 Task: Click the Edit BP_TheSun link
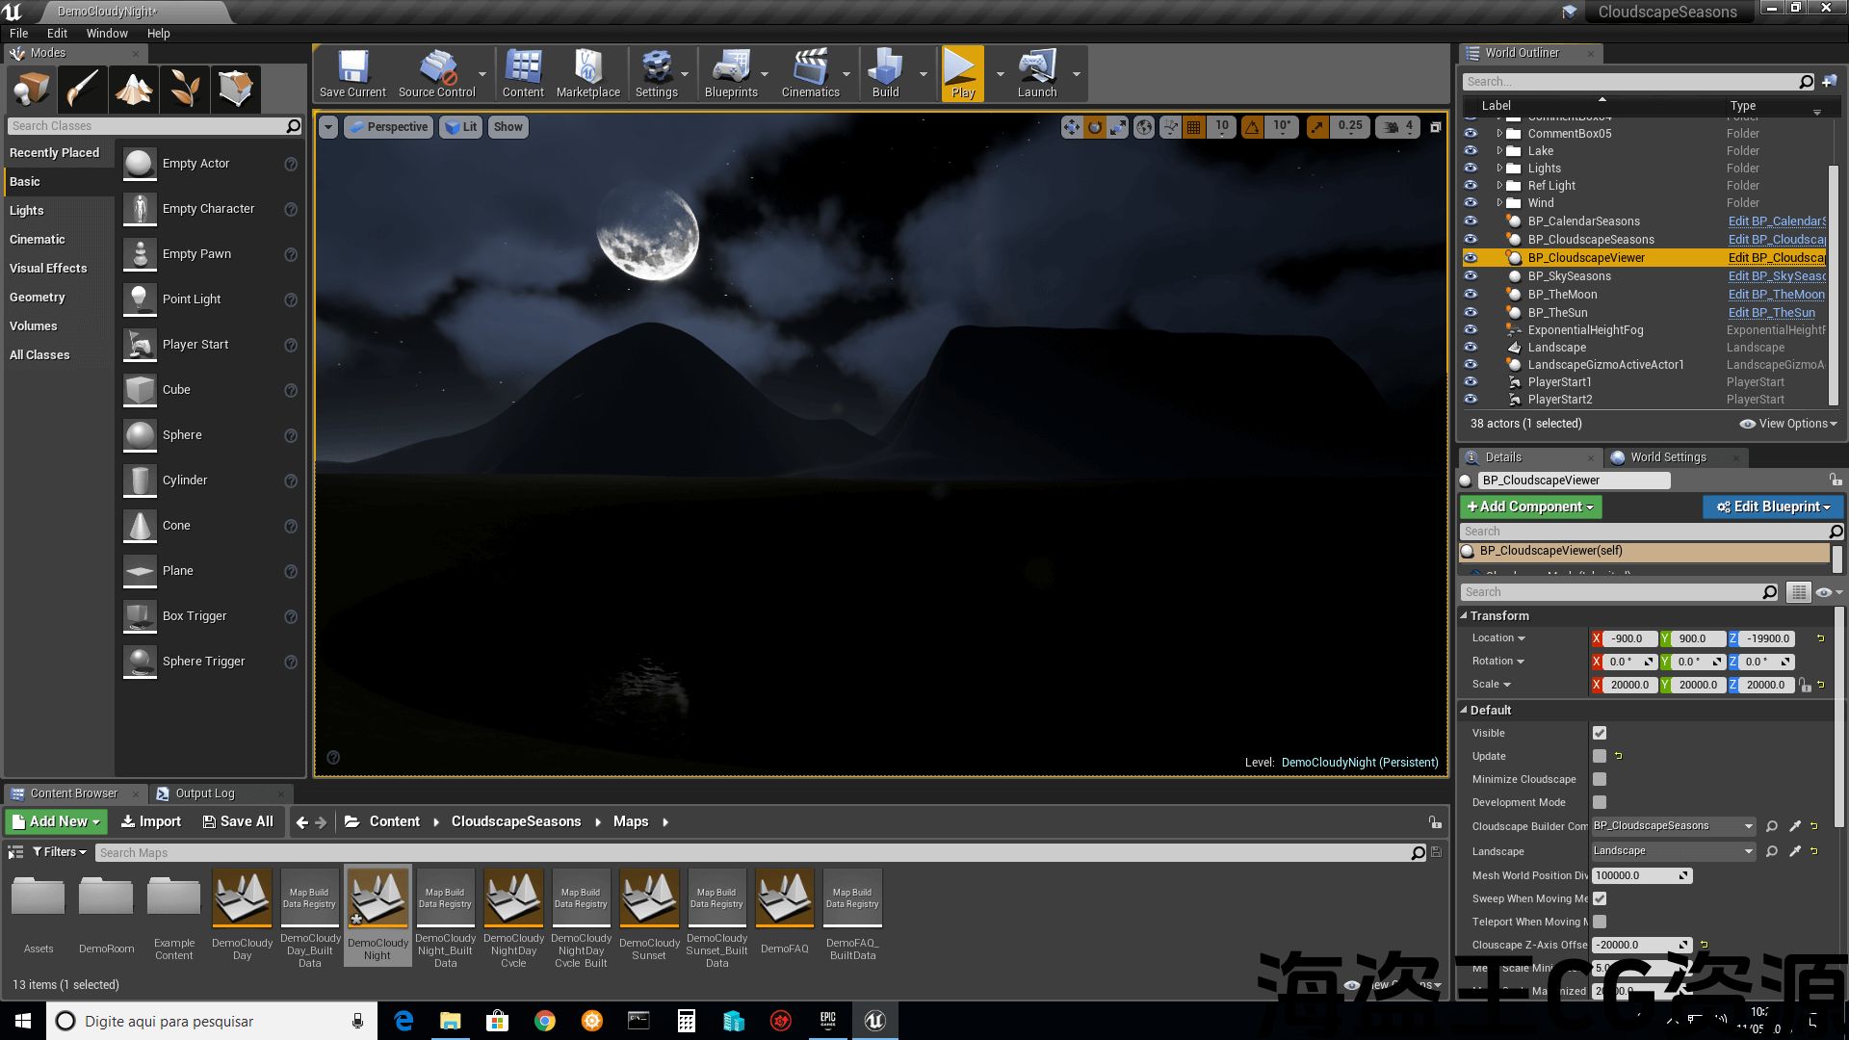pos(1771,312)
